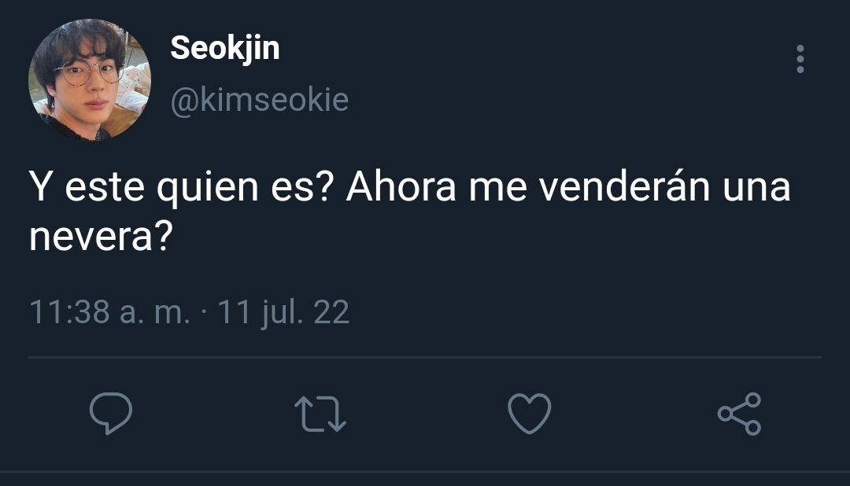Expand tweet actions with the vertical ellipsis
Image resolution: width=850 pixels, height=486 pixels.
click(800, 59)
